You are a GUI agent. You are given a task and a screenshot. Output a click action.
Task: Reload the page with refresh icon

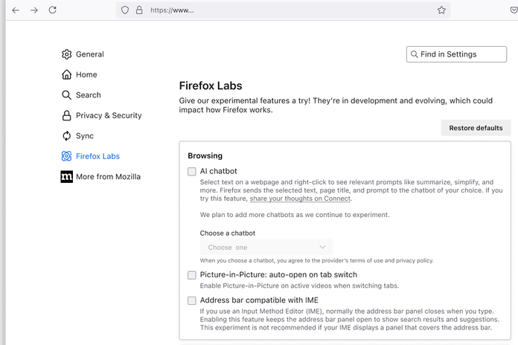53,10
